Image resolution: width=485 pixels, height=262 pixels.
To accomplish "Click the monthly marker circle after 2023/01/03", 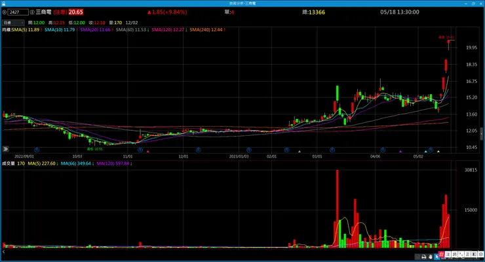I will point(248,150).
